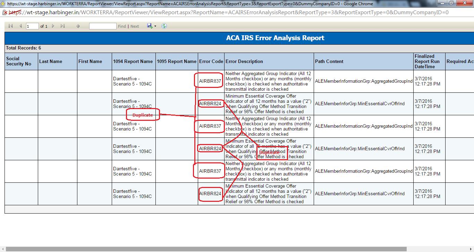Select the First Name column header

click(x=94, y=61)
